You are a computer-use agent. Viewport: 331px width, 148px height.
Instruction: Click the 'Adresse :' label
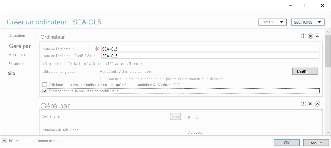click(196, 132)
